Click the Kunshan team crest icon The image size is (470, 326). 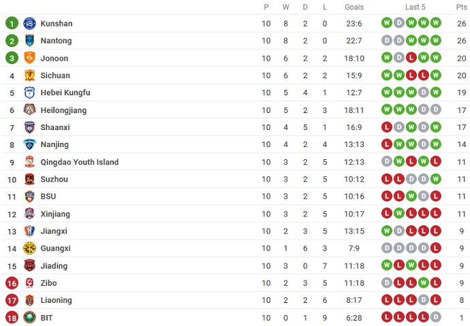pos(29,23)
